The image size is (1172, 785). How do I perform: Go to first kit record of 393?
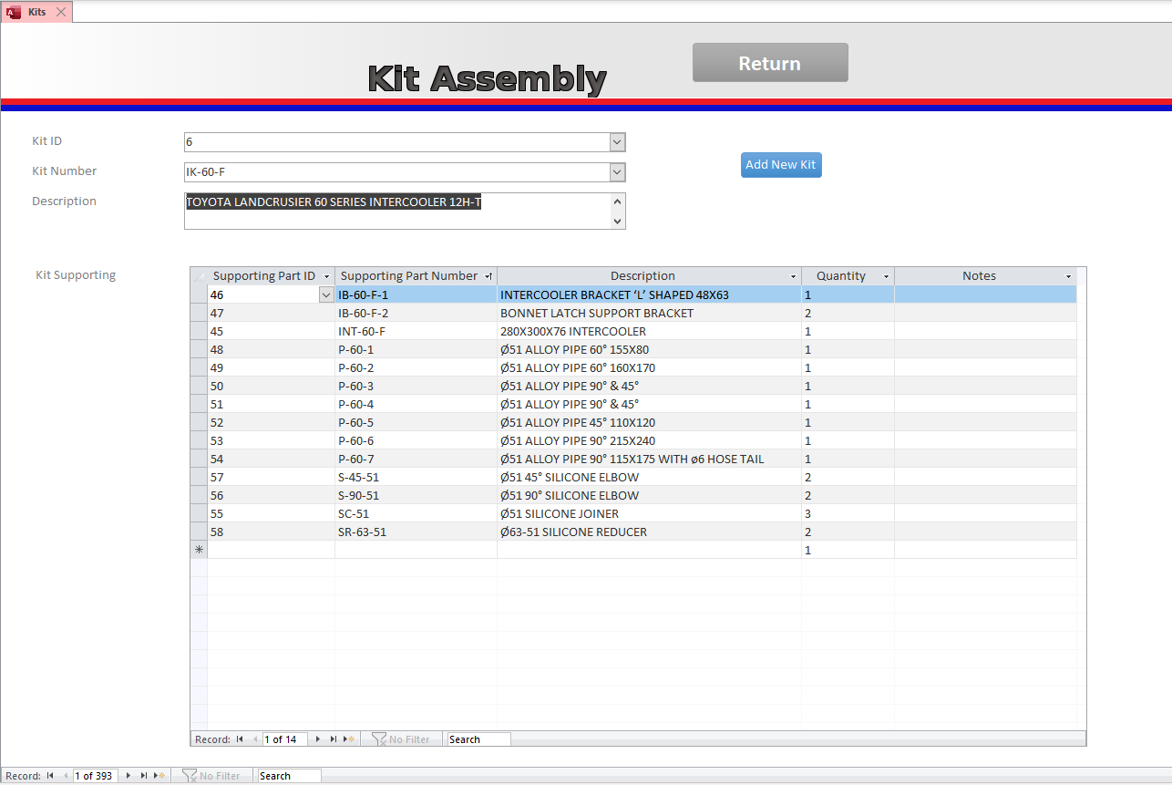click(x=51, y=776)
